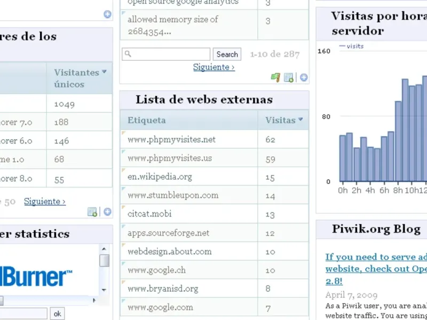Click the FeedBurner logo image
The height and width of the screenshot is (320, 427).
point(36,277)
